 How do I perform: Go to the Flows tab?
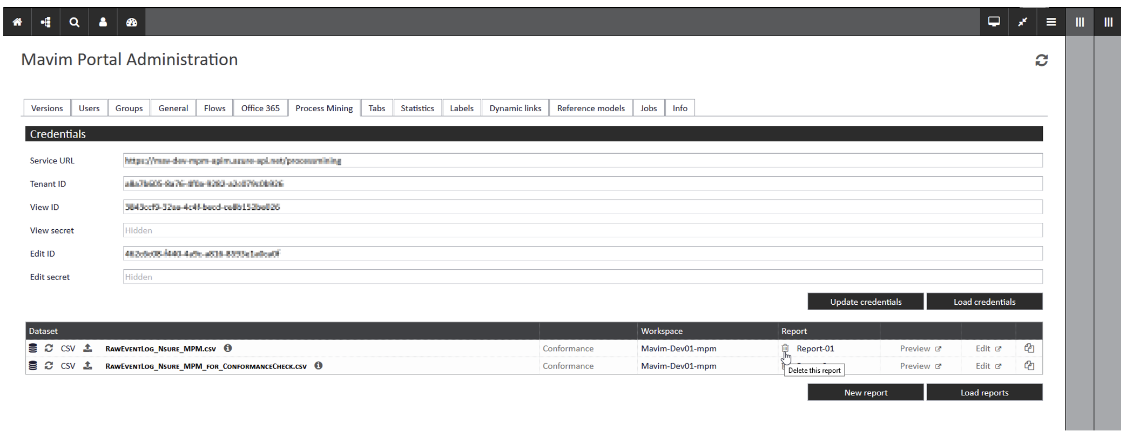click(x=214, y=108)
